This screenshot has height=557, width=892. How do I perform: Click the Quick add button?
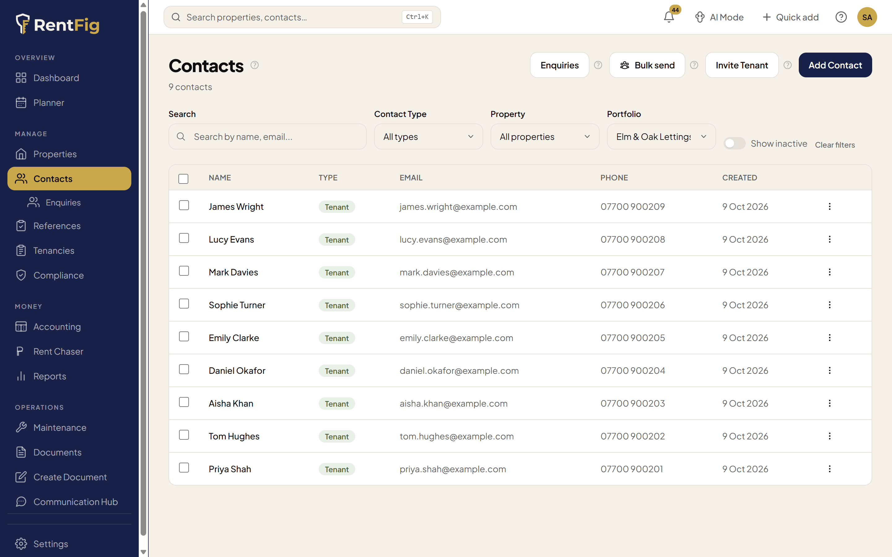(790, 17)
